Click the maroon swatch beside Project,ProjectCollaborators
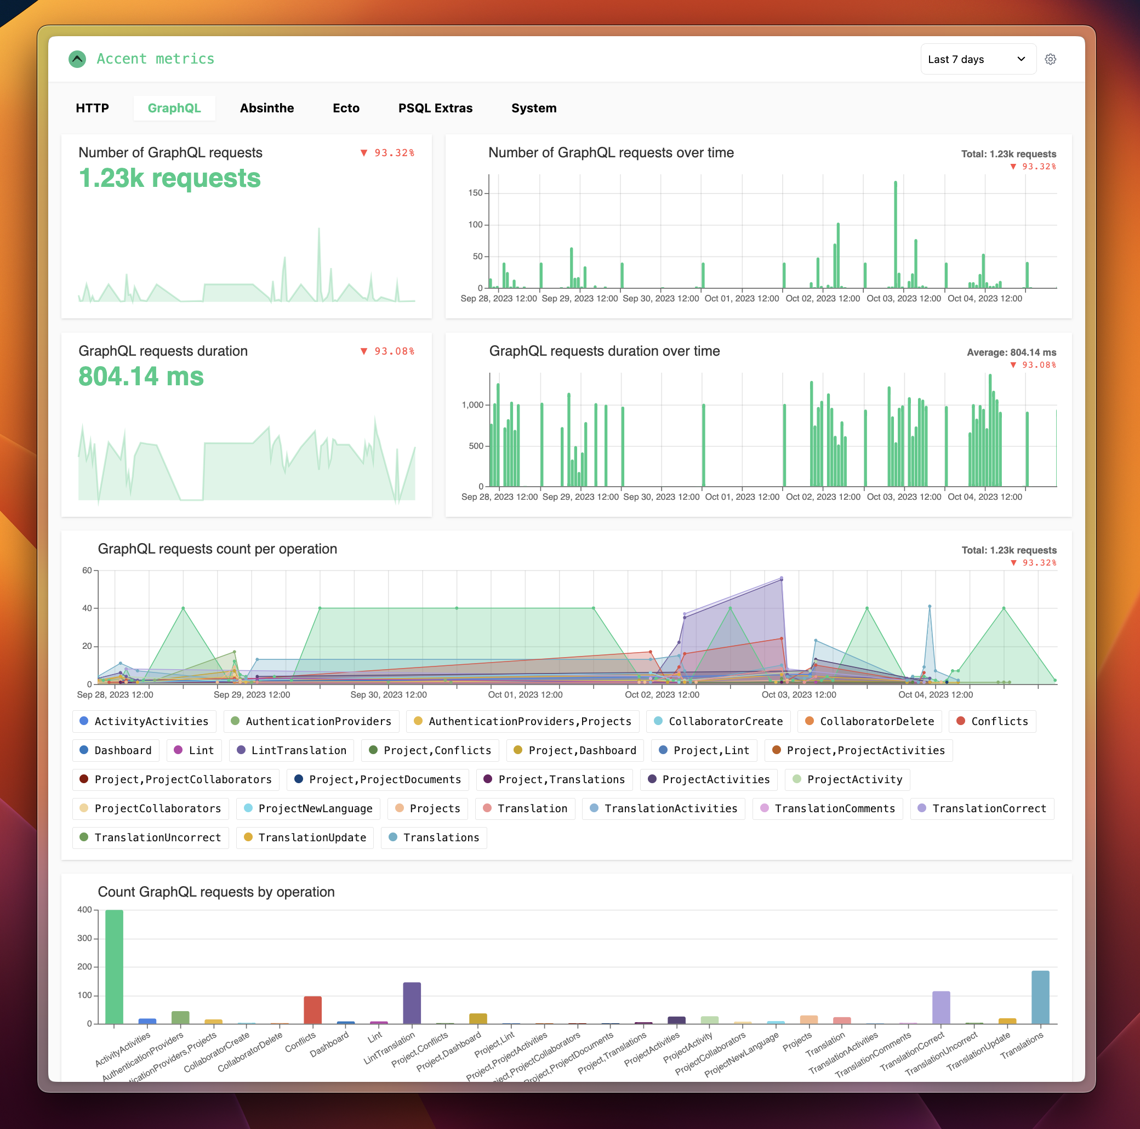The height and width of the screenshot is (1129, 1140). [84, 779]
